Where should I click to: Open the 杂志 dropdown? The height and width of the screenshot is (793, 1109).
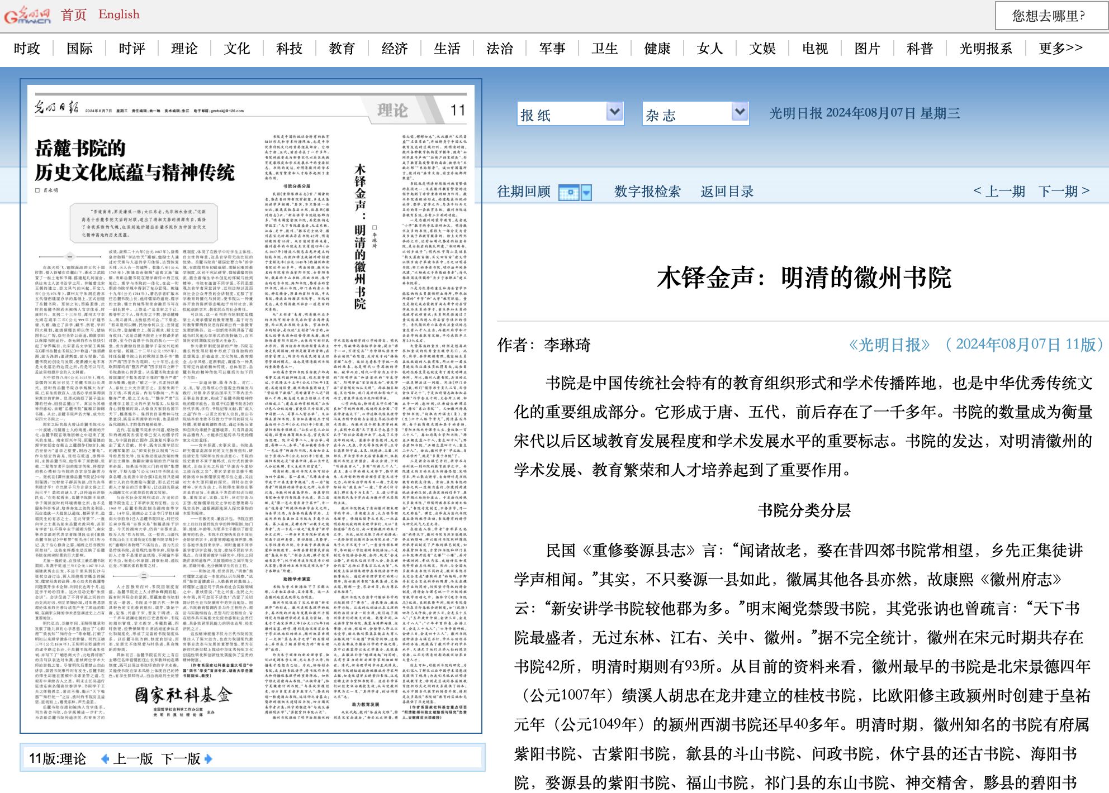pyautogui.click(x=695, y=113)
